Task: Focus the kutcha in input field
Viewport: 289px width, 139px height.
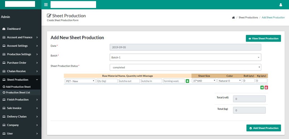Action: point(151,81)
